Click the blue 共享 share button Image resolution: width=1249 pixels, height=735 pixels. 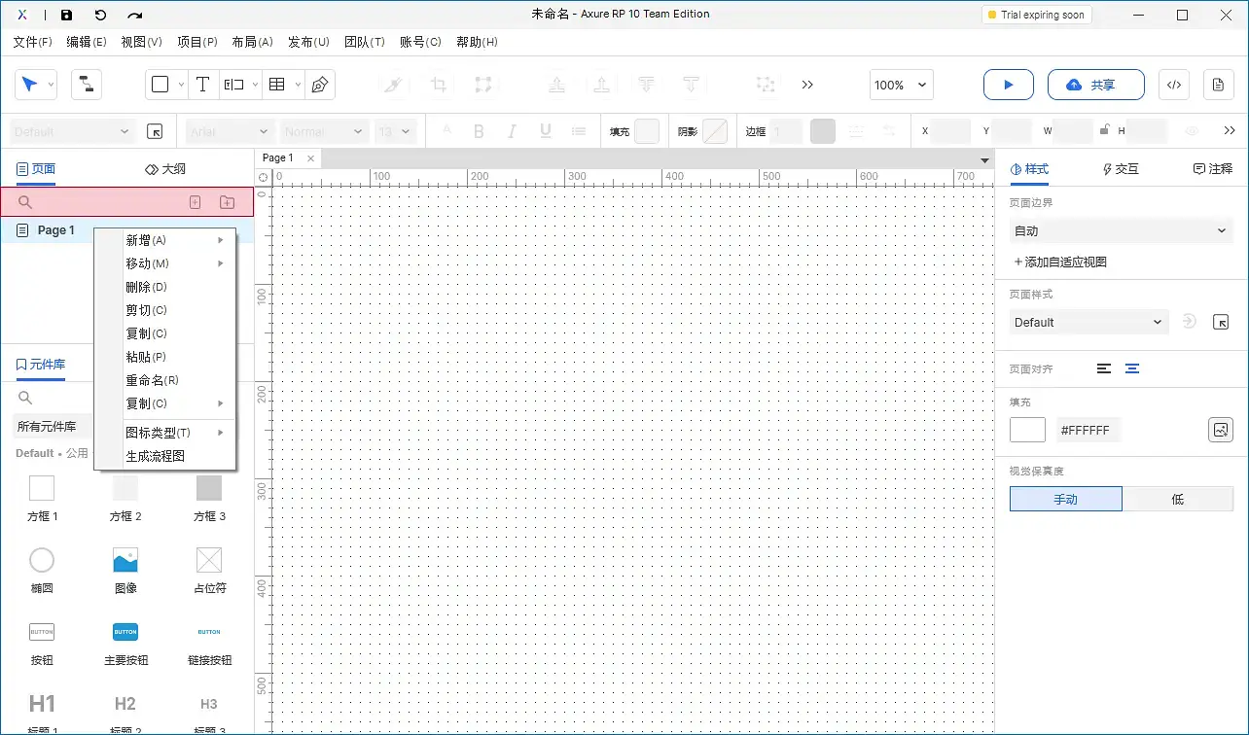1095,85
